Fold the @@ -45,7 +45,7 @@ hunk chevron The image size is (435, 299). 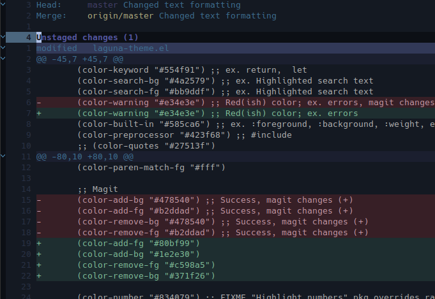click(3, 59)
